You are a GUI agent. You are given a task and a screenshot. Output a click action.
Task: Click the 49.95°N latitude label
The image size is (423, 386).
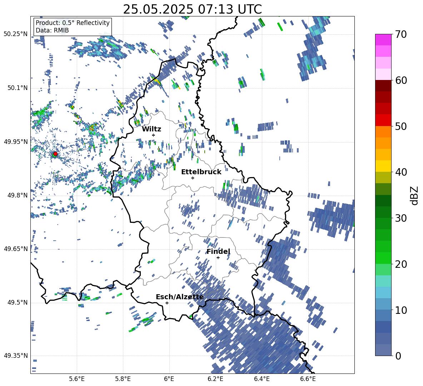coord(16,141)
